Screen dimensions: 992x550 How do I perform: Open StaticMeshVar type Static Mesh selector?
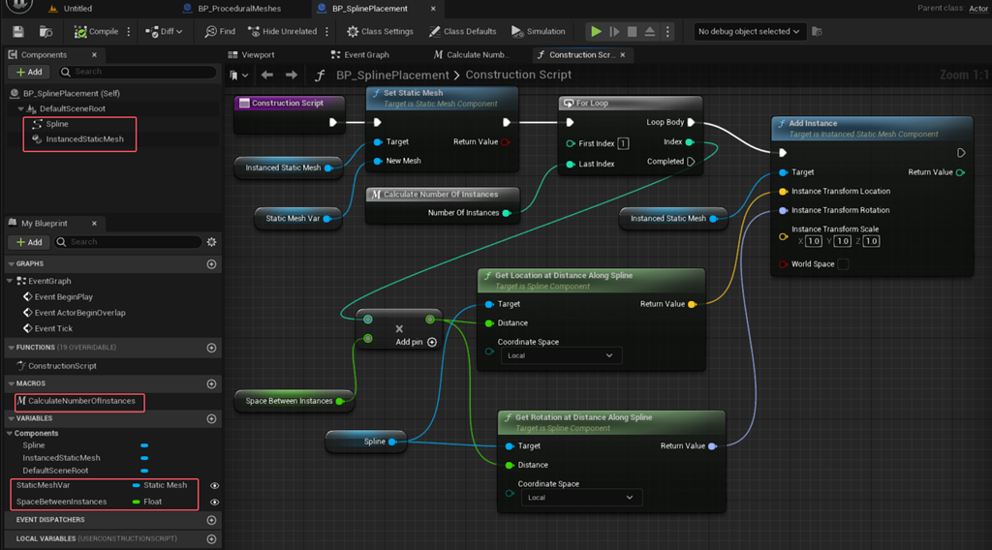coord(160,485)
